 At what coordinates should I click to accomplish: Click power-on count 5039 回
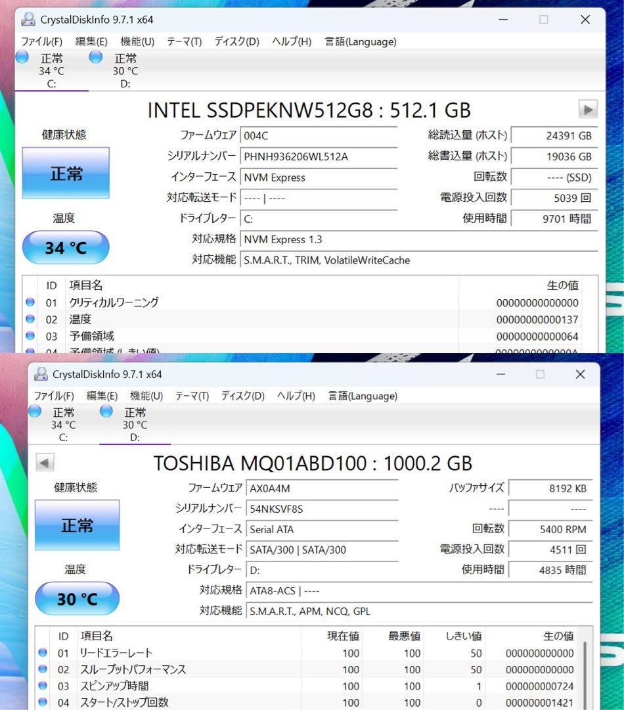pyautogui.click(x=554, y=198)
